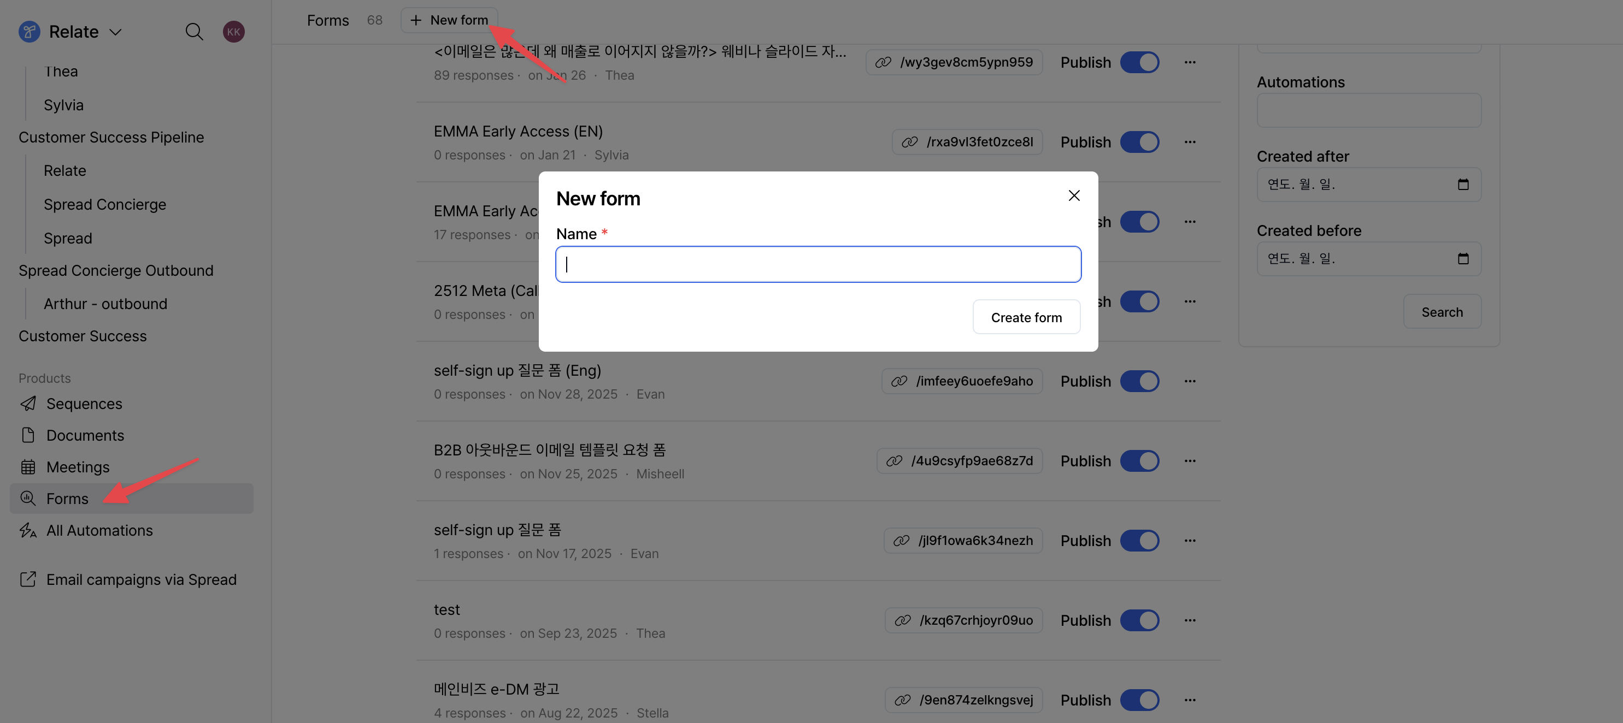Screen dimensions: 1623x723
Task: Open Sequences from Products sidebar
Action: pos(84,404)
